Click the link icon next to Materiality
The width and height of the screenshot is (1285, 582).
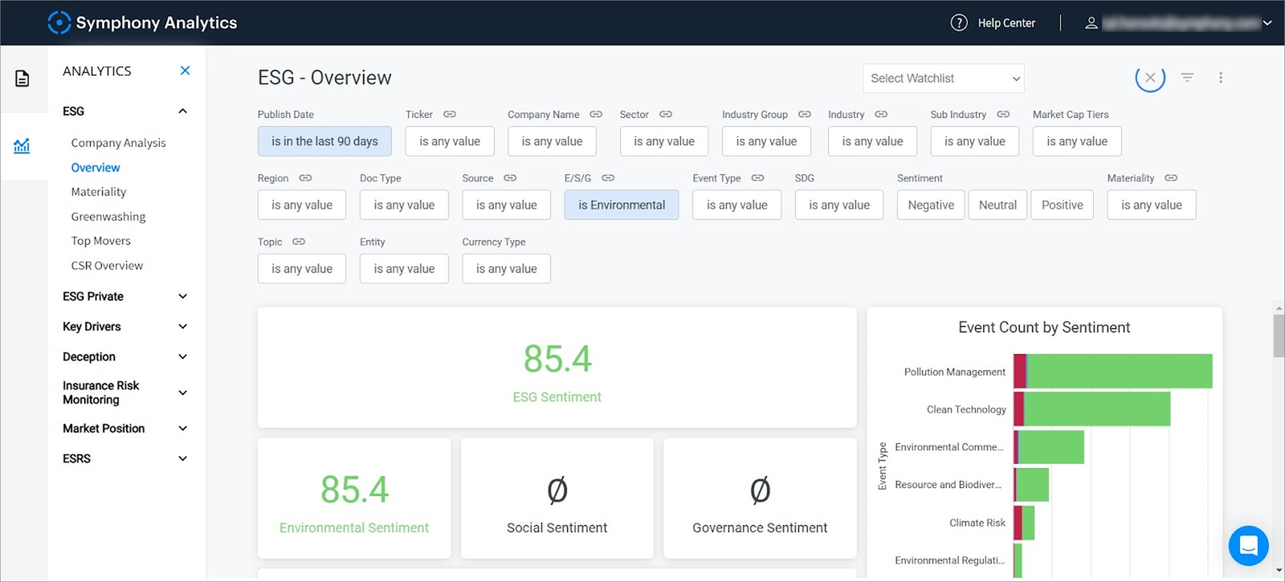pos(1171,178)
